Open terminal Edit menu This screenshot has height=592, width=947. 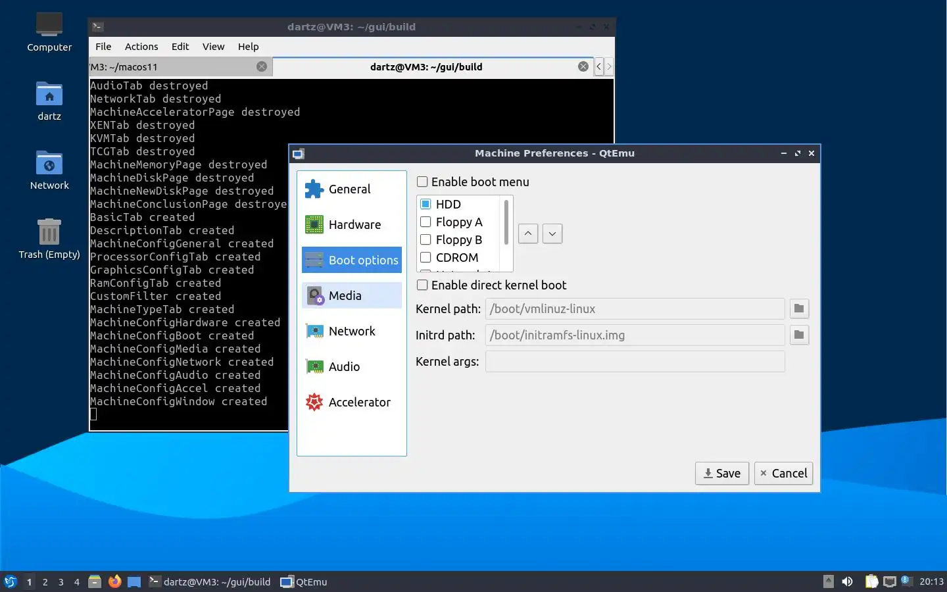pyautogui.click(x=180, y=47)
